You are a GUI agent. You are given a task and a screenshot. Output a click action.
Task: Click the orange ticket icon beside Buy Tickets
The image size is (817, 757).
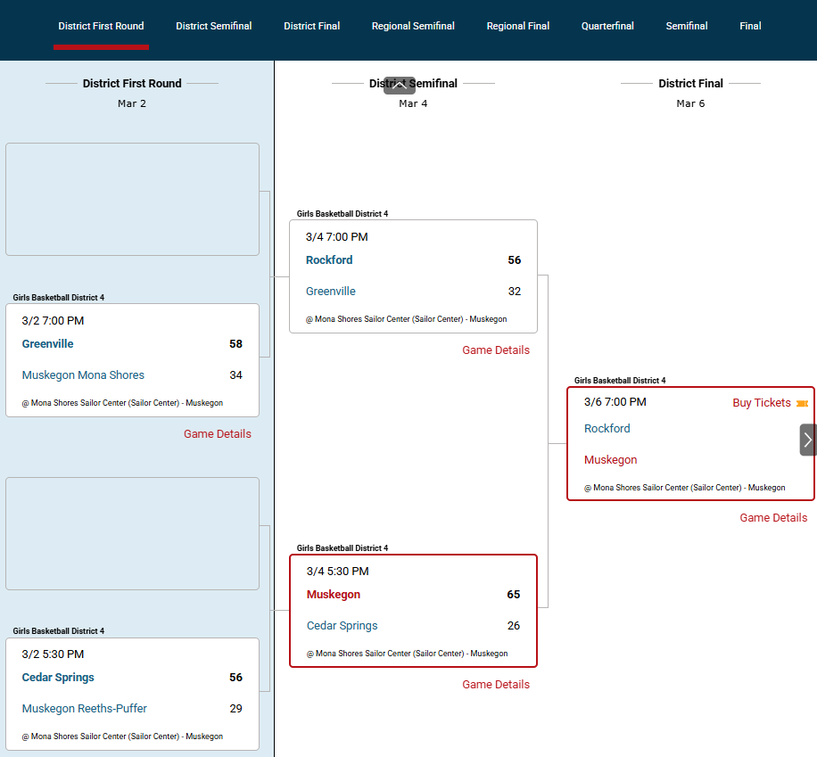pos(802,403)
